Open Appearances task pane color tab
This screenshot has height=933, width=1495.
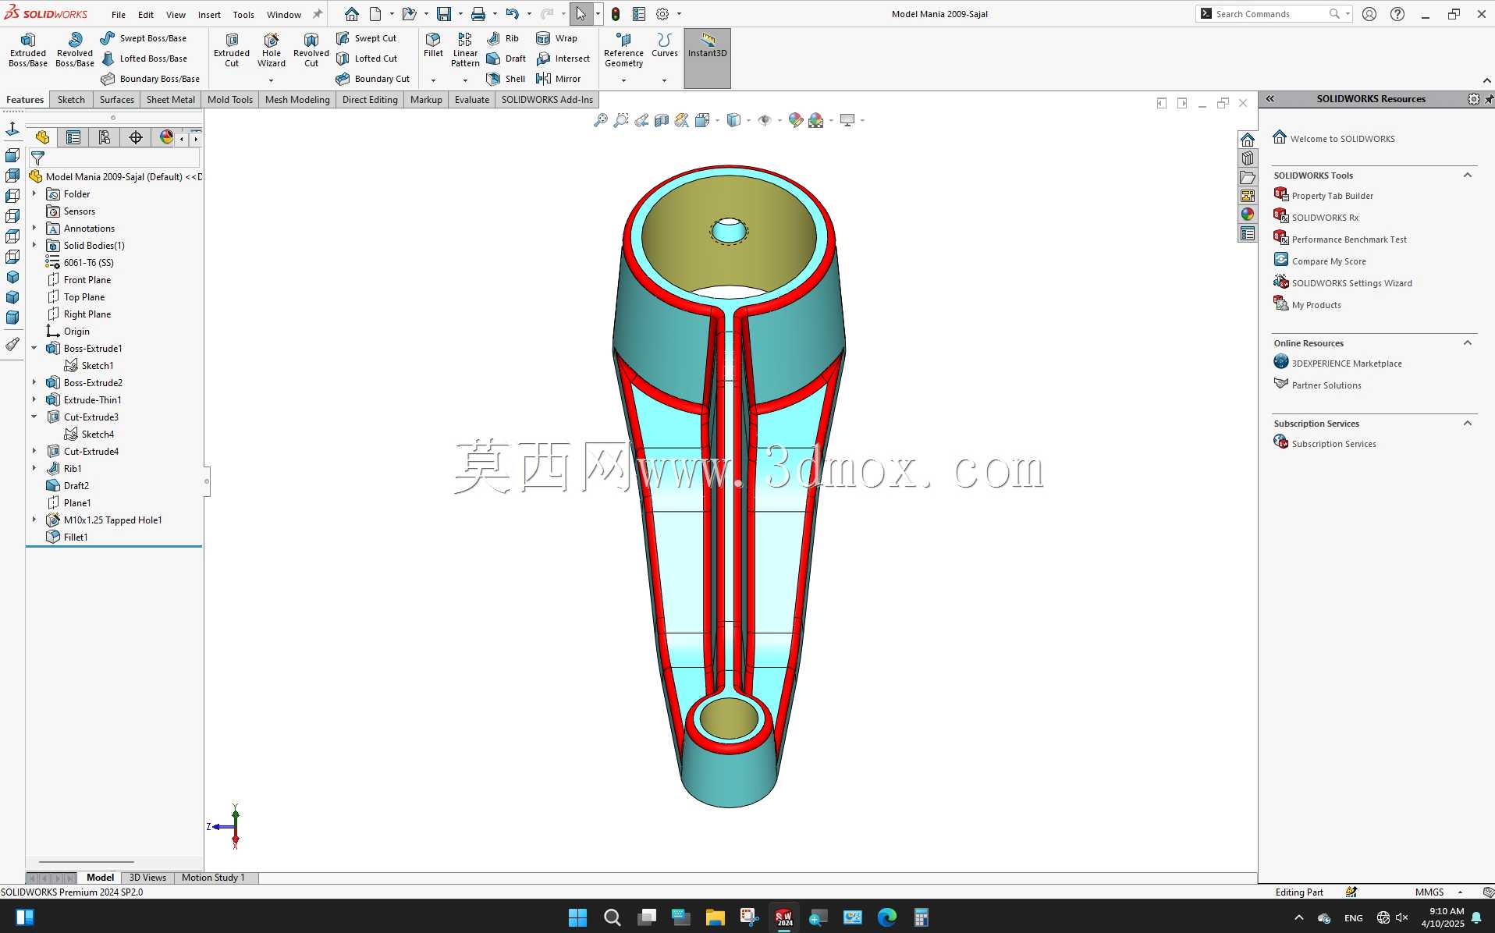click(x=1247, y=215)
